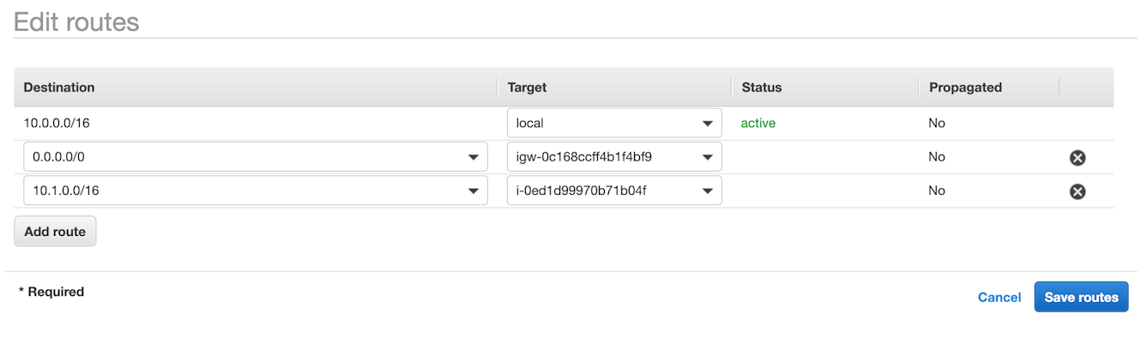Click the Edit routes heading

pyautogui.click(x=76, y=21)
